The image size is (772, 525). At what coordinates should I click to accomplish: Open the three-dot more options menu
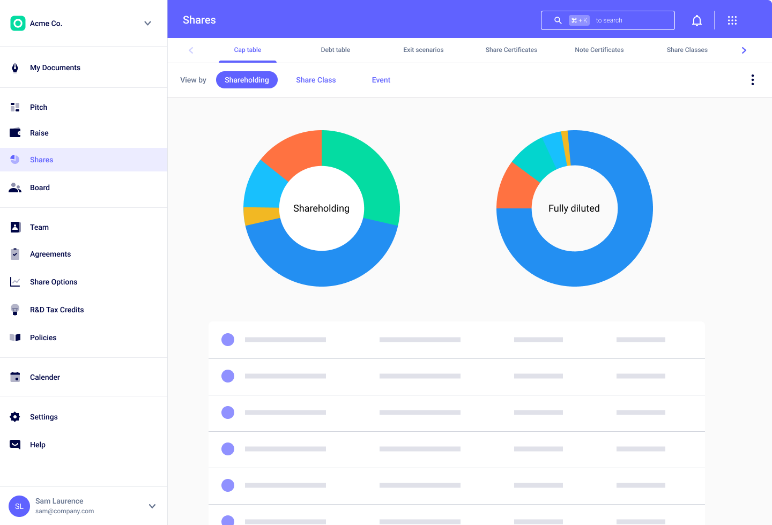pos(752,80)
